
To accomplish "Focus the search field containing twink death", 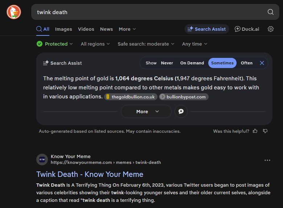I will 155,12.
